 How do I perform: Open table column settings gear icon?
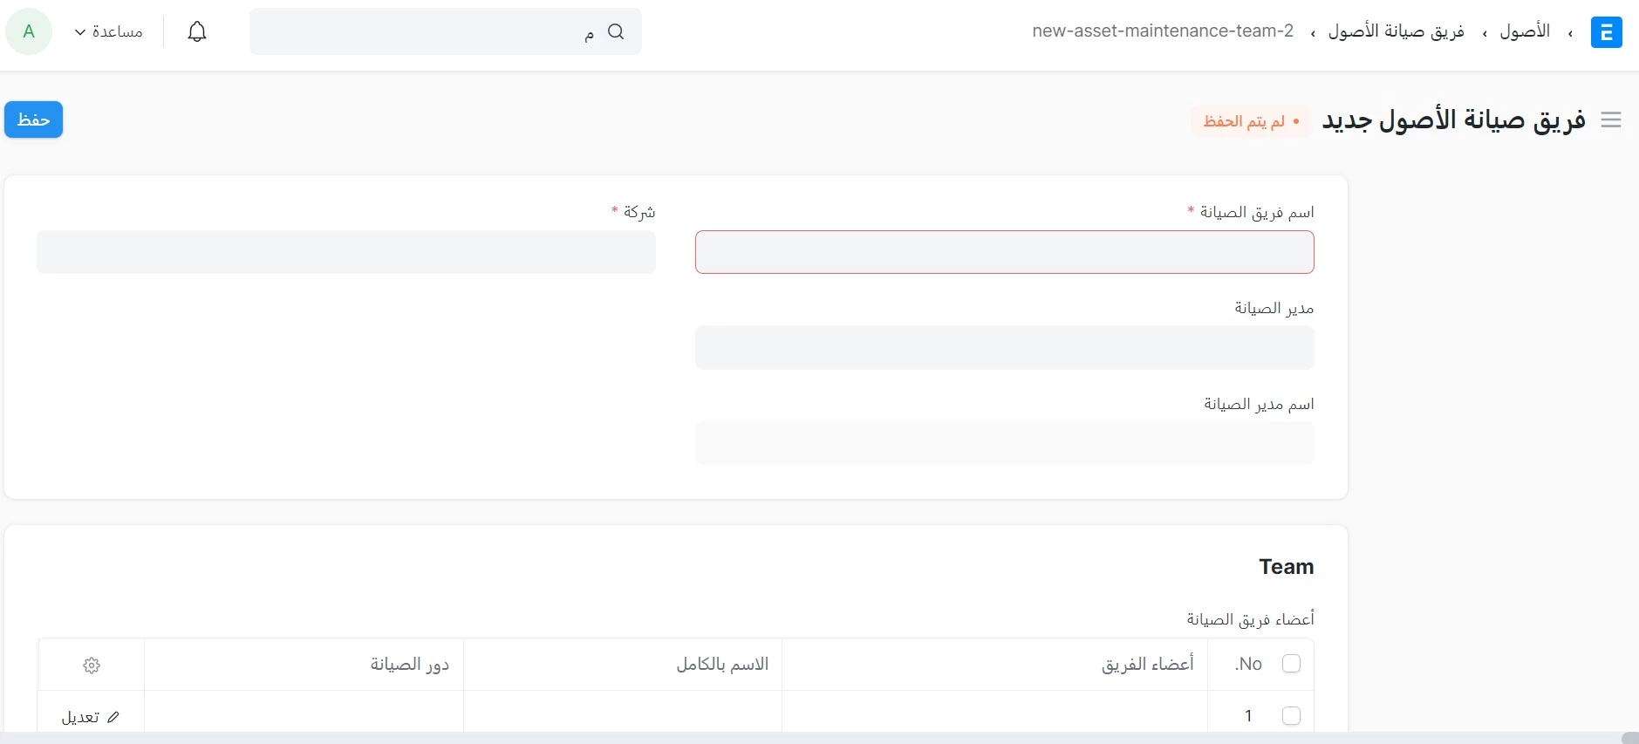point(92,666)
